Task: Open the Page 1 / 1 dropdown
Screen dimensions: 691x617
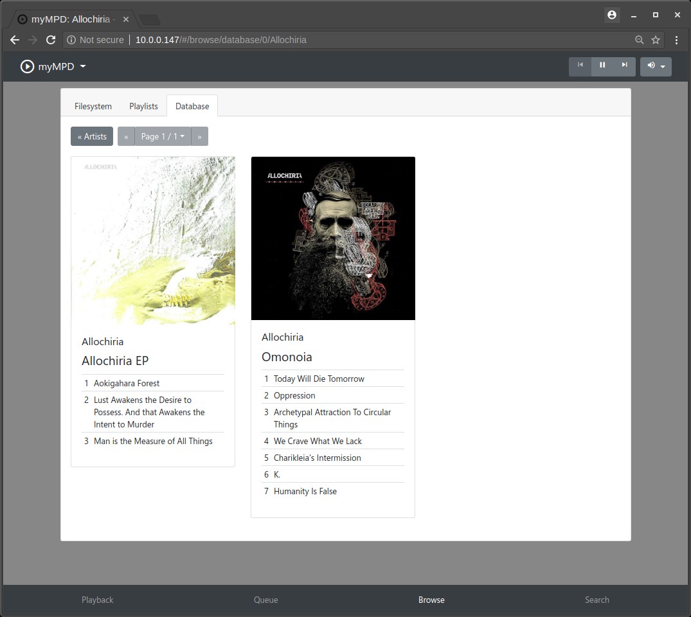Action: tap(163, 136)
